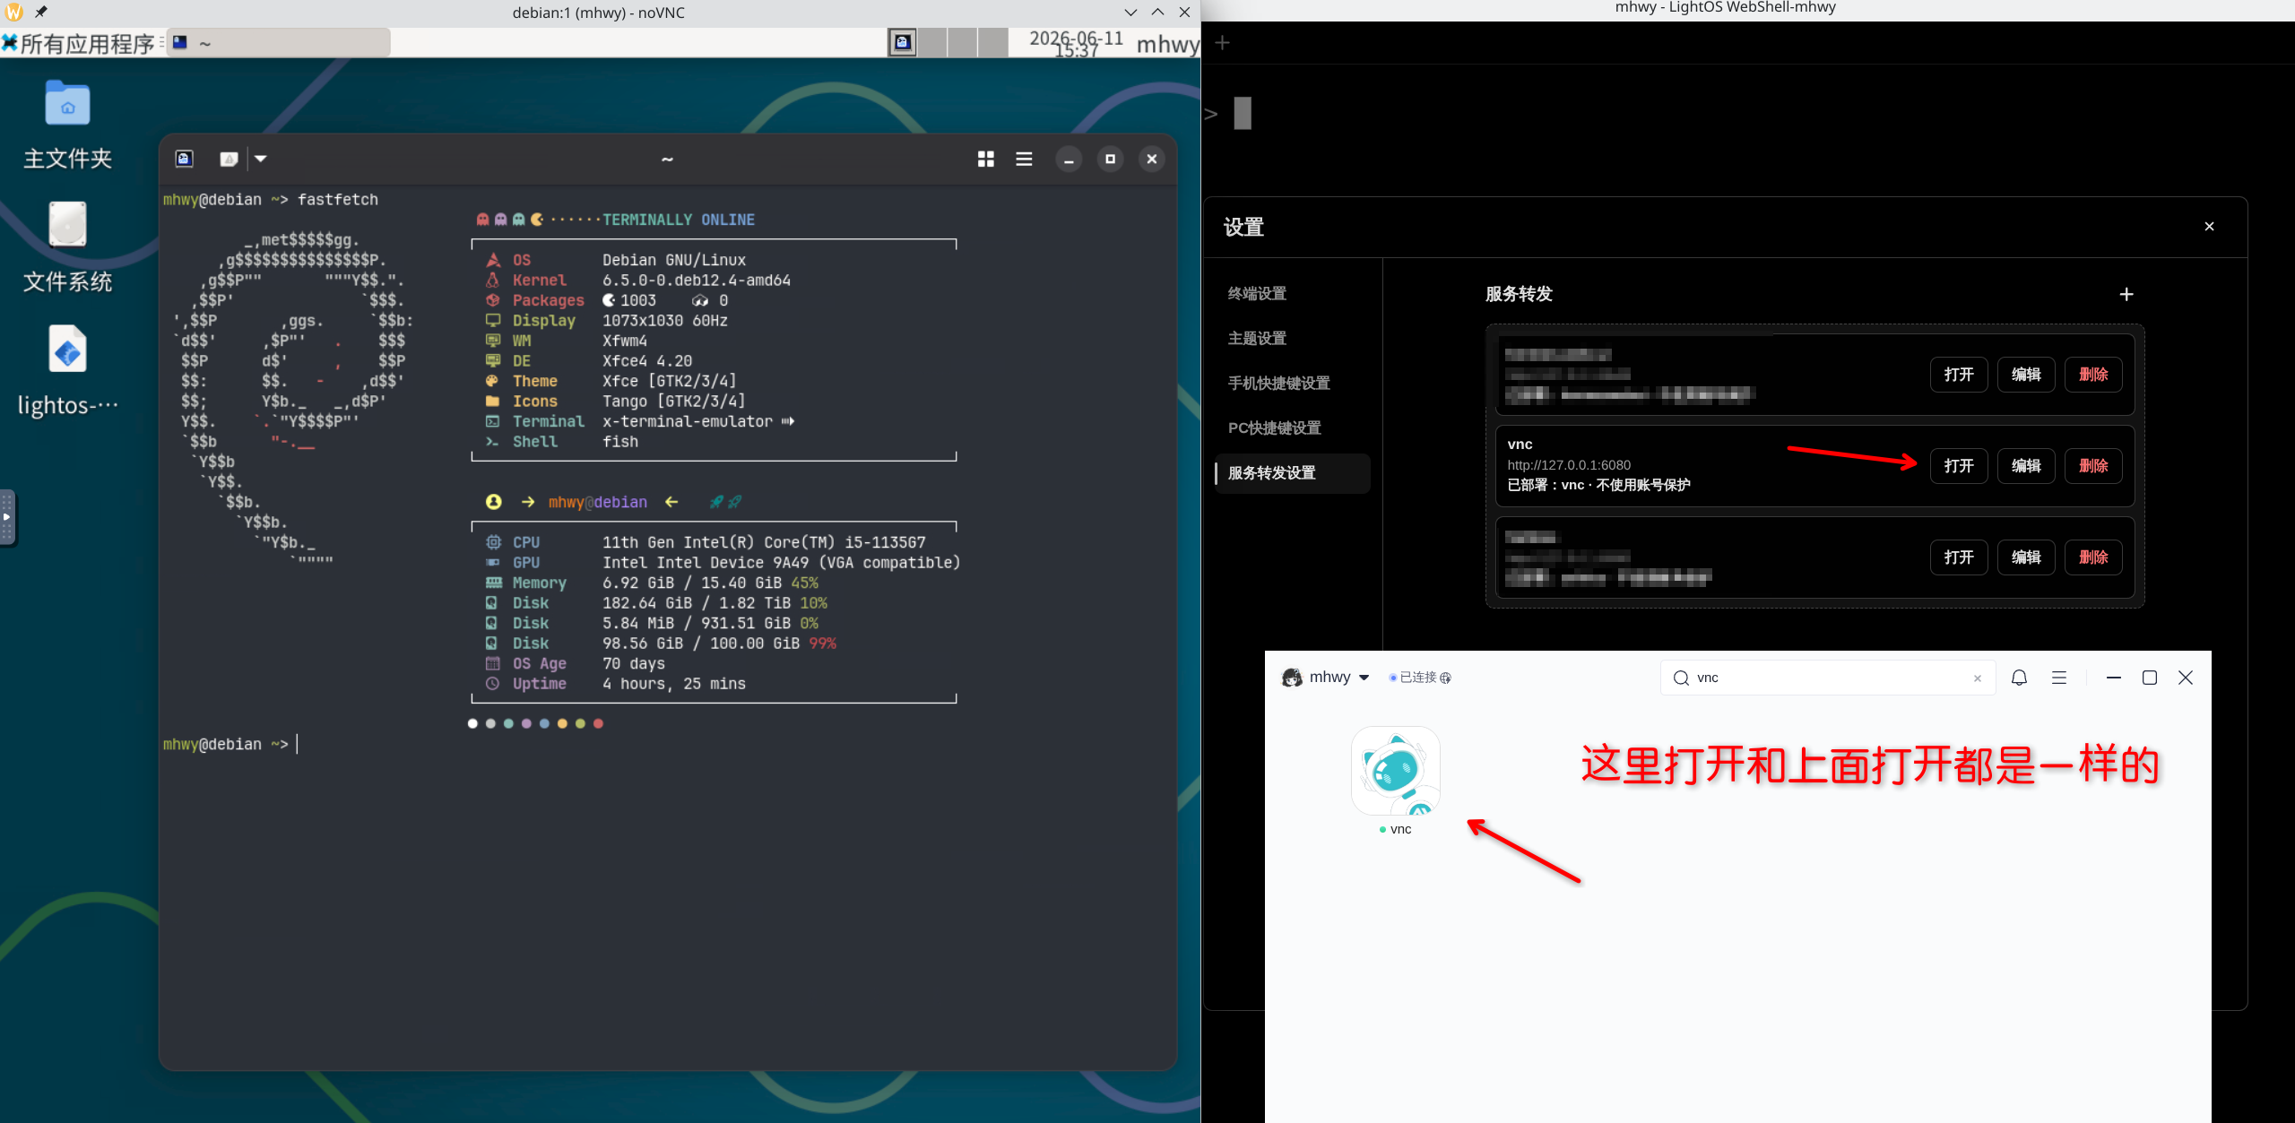Open 终端设置 in the settings sidebar
This screenshot has height=1123, width=2295.
pos(1257,293)
